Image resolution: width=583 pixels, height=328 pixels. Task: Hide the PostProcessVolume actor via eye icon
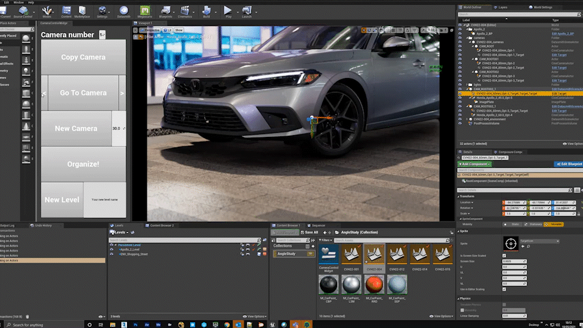tap(460, 124)
